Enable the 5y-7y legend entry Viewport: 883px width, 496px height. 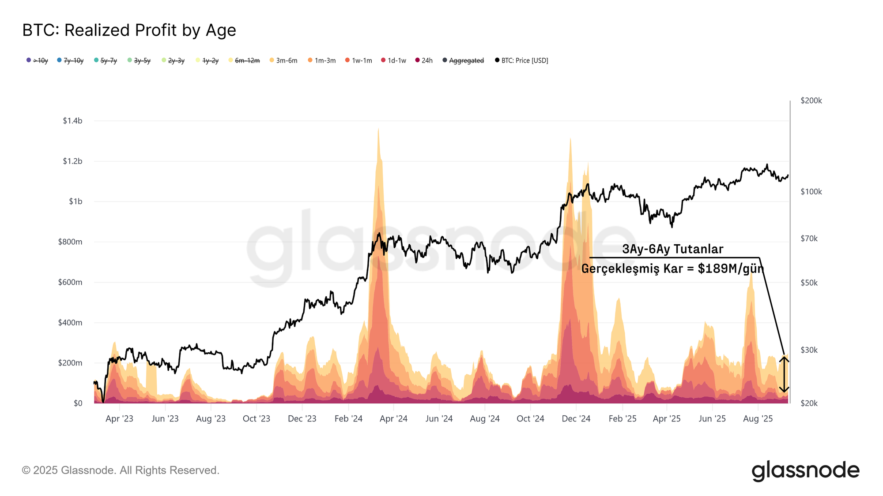pyautogui.click(x=106, y=60)
